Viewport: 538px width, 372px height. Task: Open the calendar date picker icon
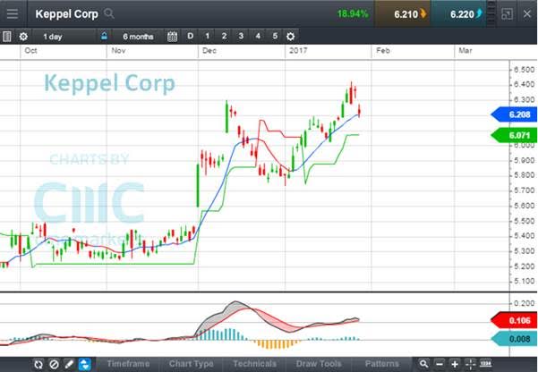pyautogui.click(x=172, y=37)
